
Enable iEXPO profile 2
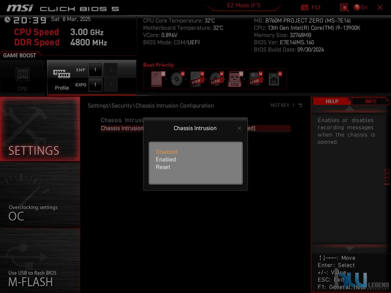pos(111,84)
